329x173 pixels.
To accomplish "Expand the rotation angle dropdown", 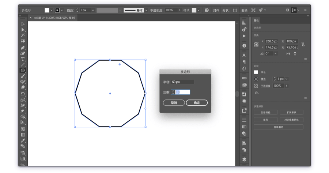I will 276,53.
